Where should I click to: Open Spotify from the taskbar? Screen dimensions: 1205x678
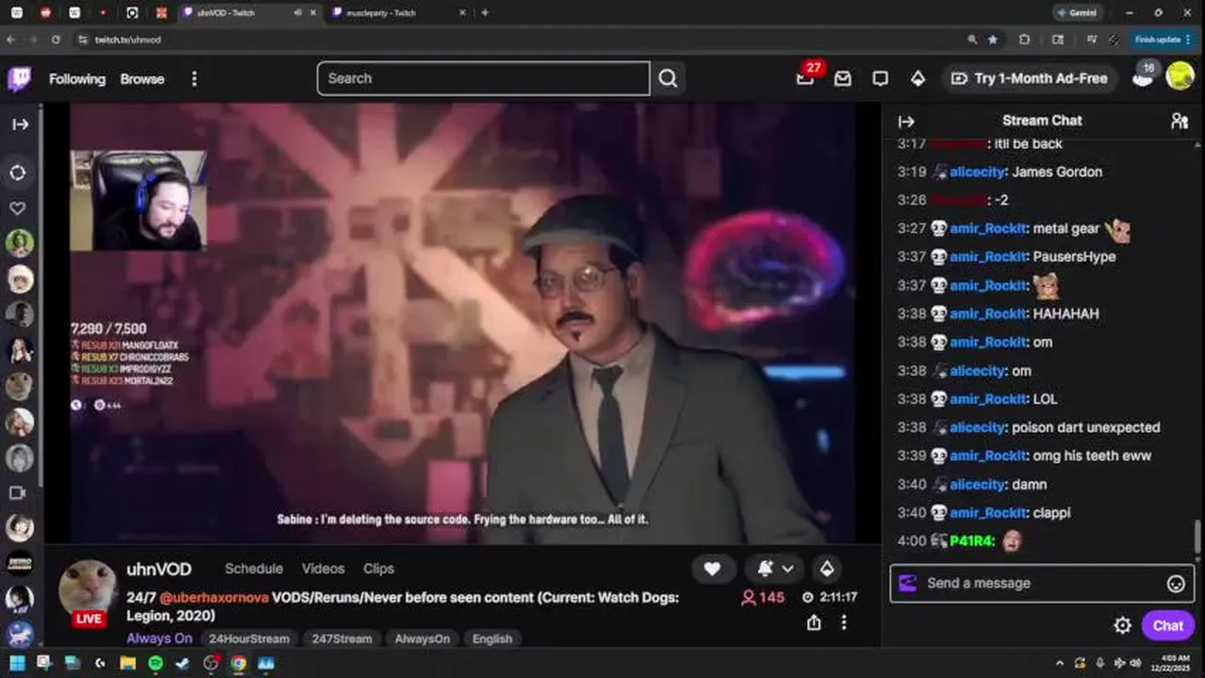[x=155, y=664]
